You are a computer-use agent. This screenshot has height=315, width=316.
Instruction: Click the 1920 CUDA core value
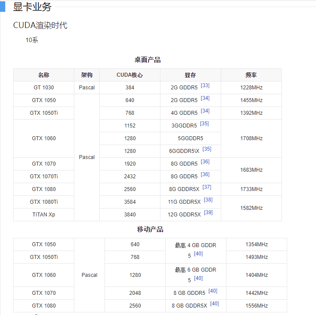130,164
